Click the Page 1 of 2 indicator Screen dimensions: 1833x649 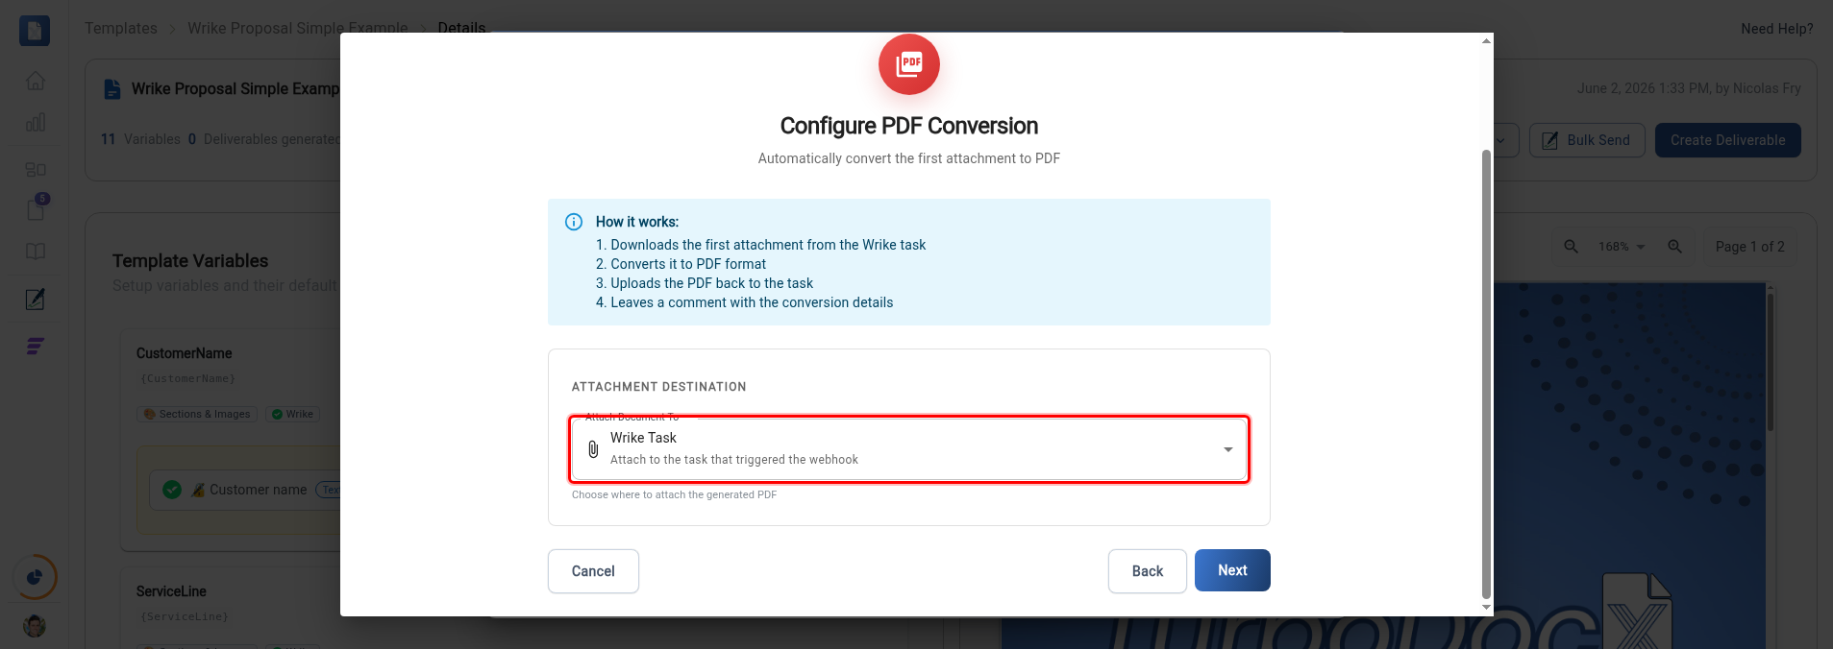tap(1749, 247)
